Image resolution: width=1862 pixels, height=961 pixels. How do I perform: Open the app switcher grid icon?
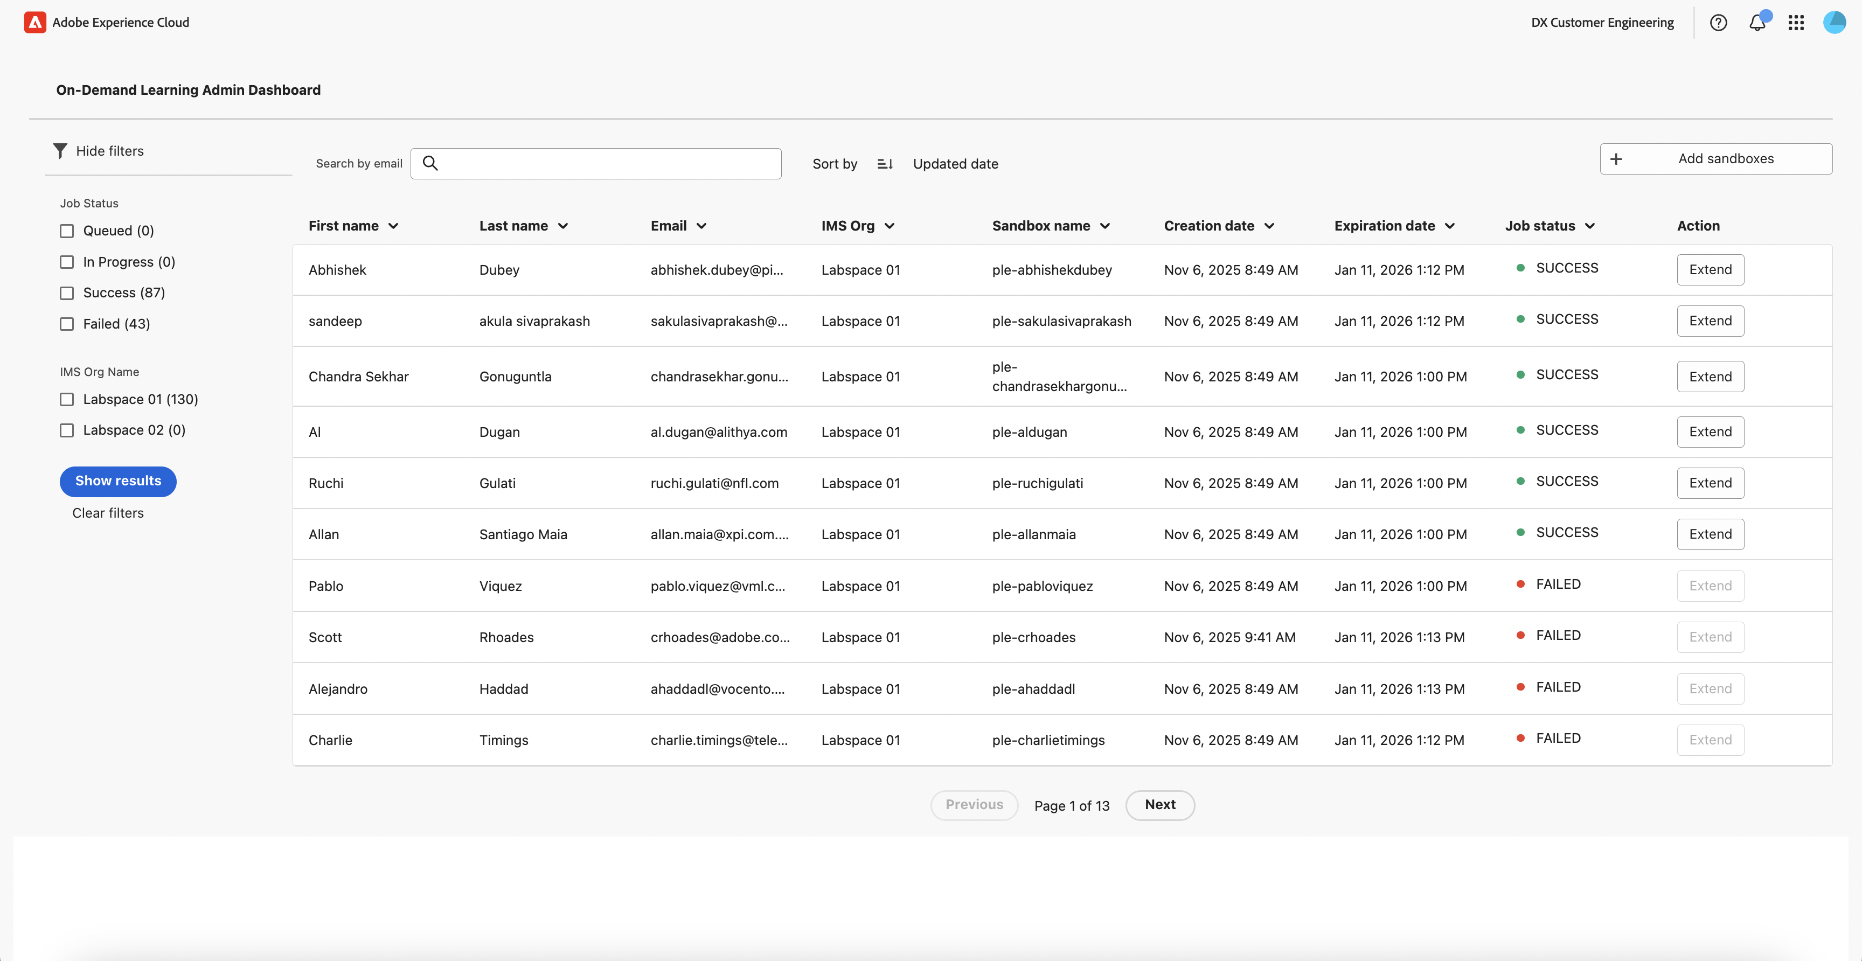pyautogui.click(x=1796, y=23)
